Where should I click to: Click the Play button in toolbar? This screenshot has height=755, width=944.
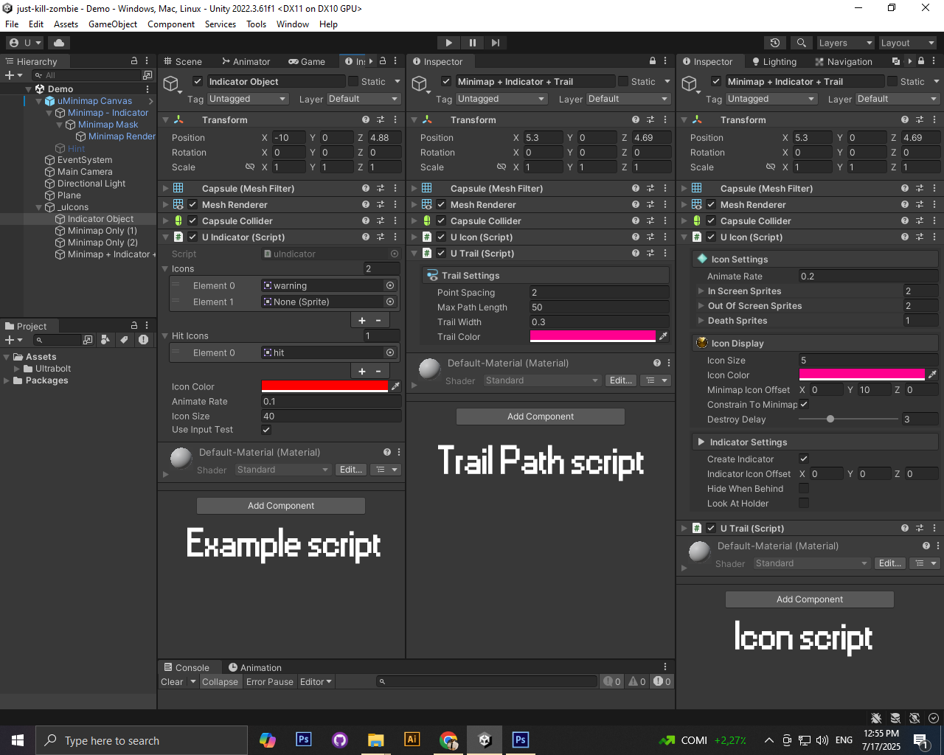point(448,43)
